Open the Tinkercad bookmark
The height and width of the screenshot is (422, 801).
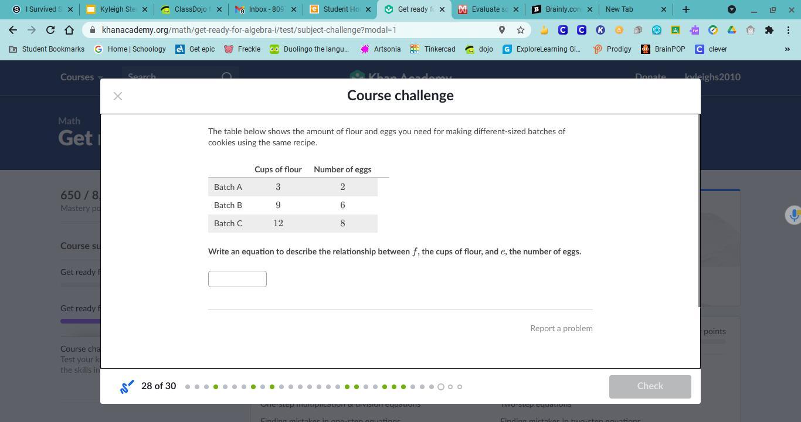(x=433, y=49)
